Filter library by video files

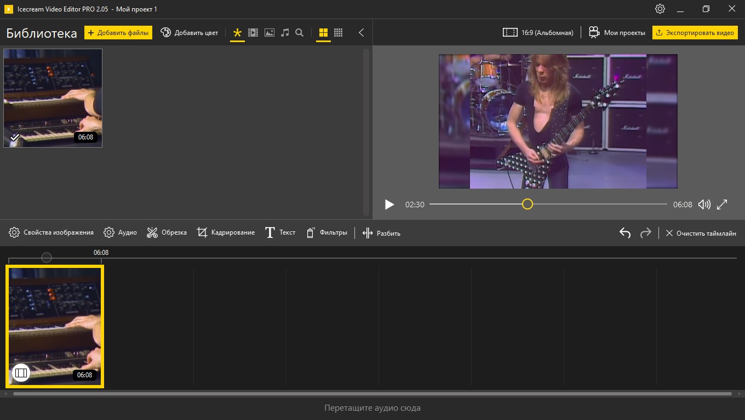coord(253,33)
